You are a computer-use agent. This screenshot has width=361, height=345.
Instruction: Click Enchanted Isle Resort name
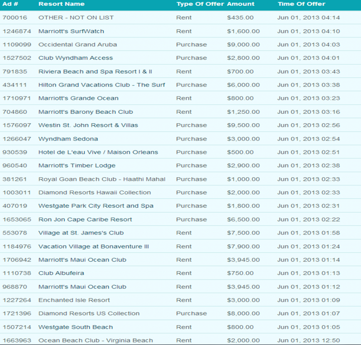pos(74,300)
